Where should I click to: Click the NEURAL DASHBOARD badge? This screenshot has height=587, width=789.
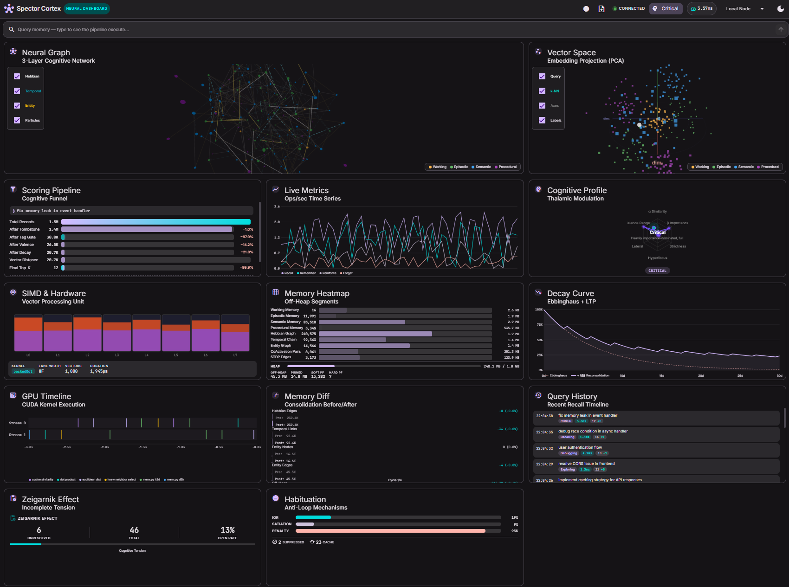(87, 8)
